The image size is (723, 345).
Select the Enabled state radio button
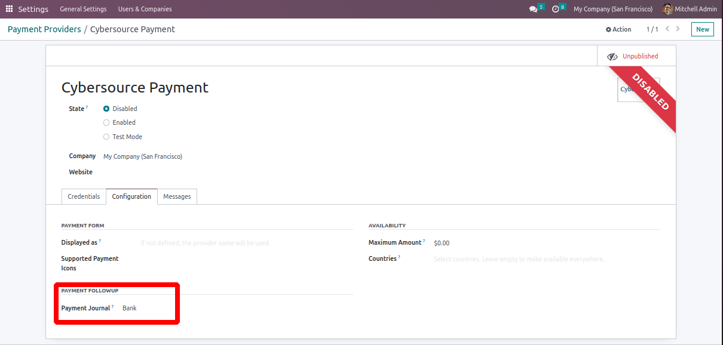point(106,122)
